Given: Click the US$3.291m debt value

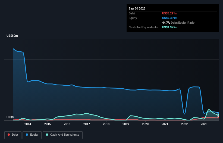Looking at the screenshot, I should 170,13.
